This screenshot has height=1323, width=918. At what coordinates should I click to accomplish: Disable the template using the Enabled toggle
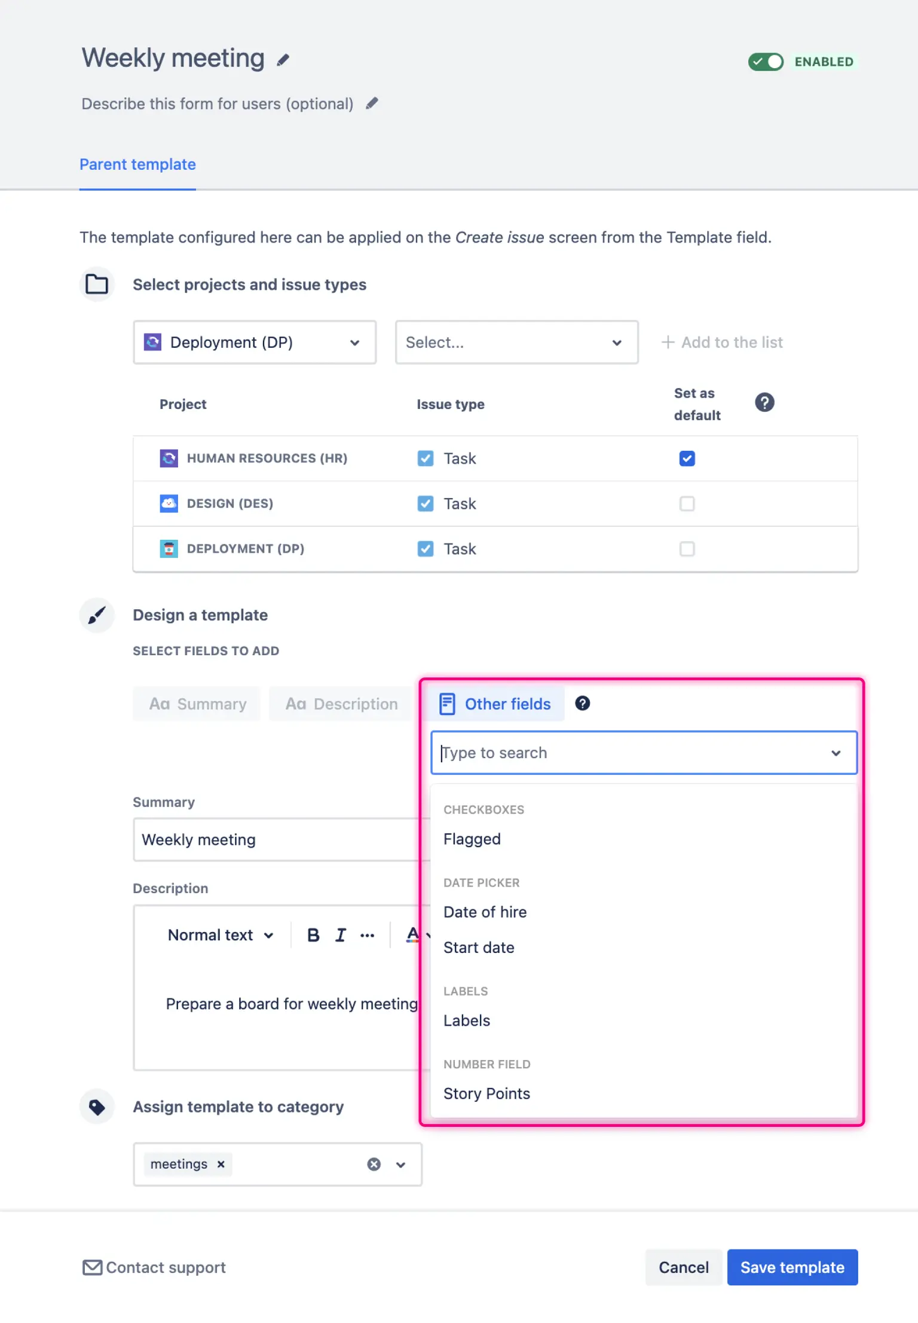click(766, 62)
